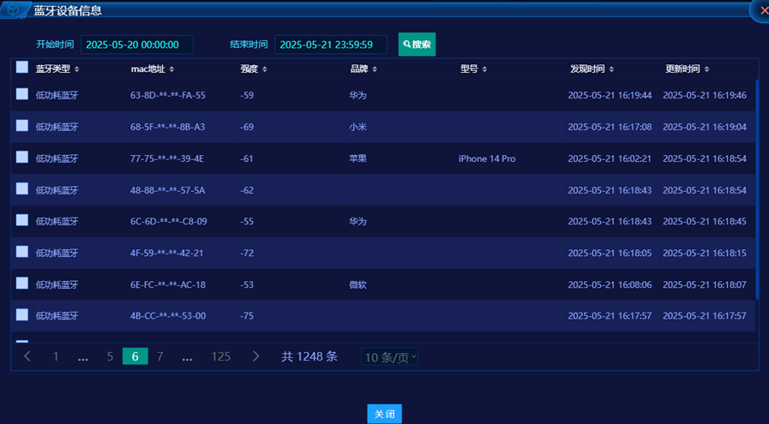This screenshot has height=424, width=769.
Task: Click the 强度 column header text
Action: 249,69
